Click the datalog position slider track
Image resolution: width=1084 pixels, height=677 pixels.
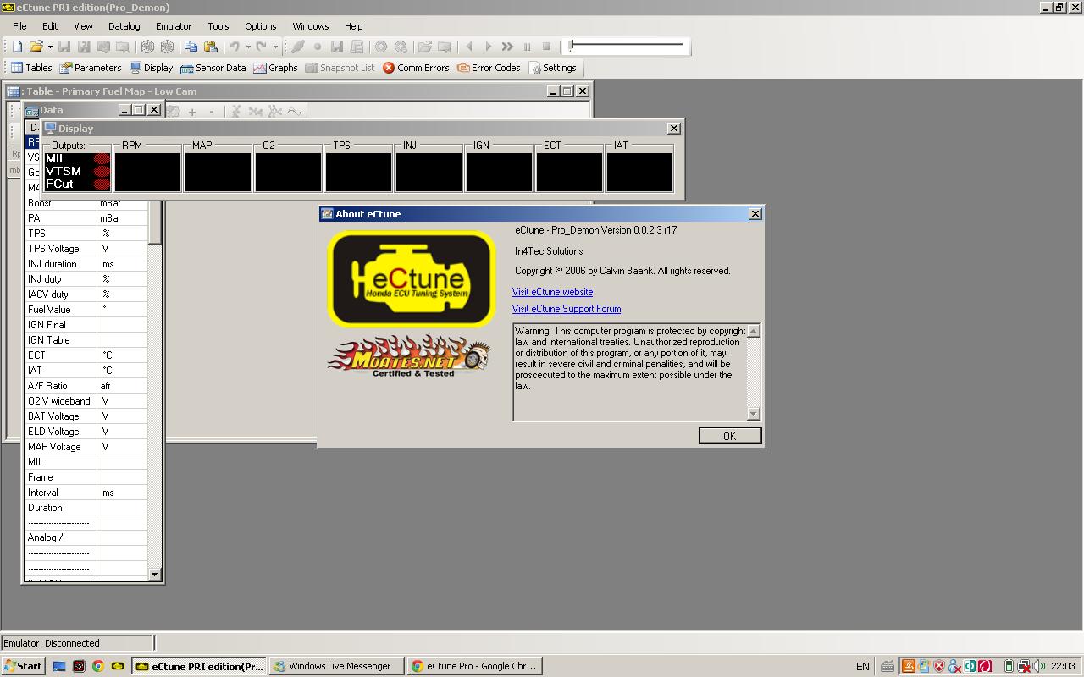pos(628,45)
